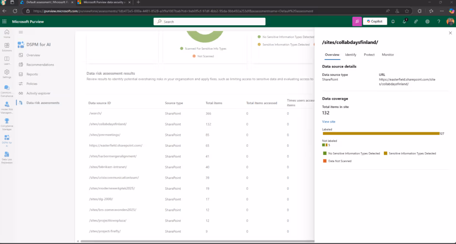Select the /sites/project-firefly/ row

point(201,231)
